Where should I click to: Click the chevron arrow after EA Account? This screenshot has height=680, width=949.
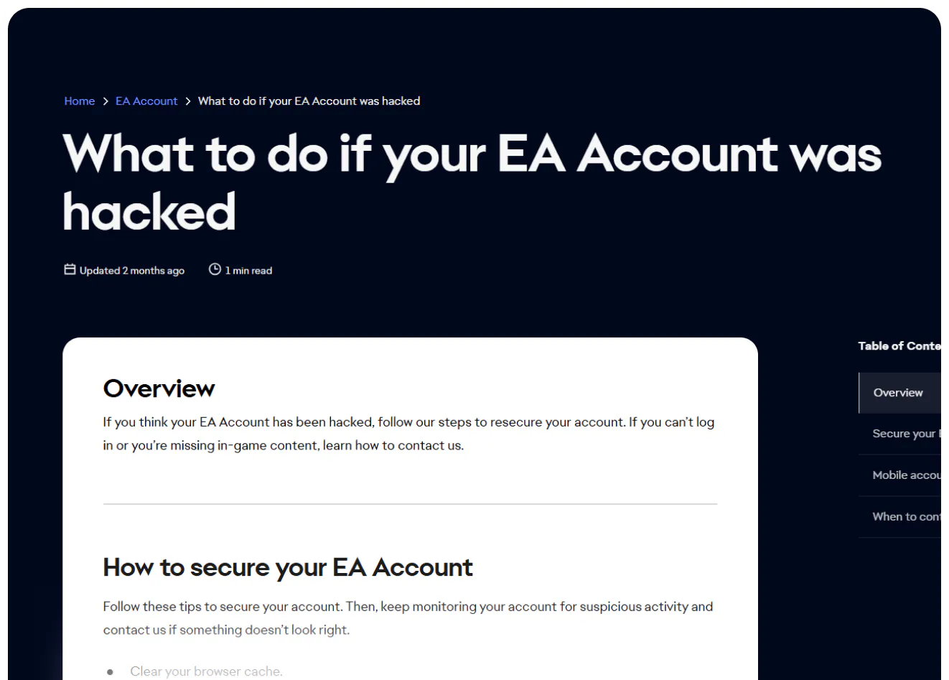tap(188, 101)
